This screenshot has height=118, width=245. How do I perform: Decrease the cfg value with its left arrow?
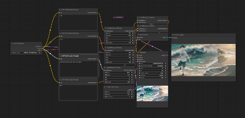pos(139,71)
